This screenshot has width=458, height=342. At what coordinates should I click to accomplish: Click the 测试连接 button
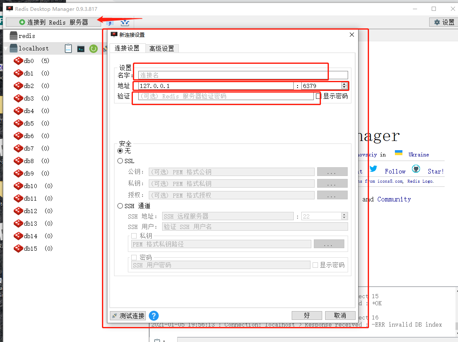[x=128, y=316]
